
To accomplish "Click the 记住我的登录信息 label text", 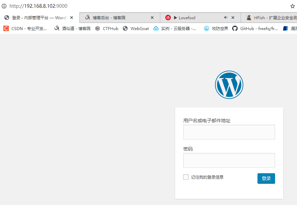I will click(207, 177).
